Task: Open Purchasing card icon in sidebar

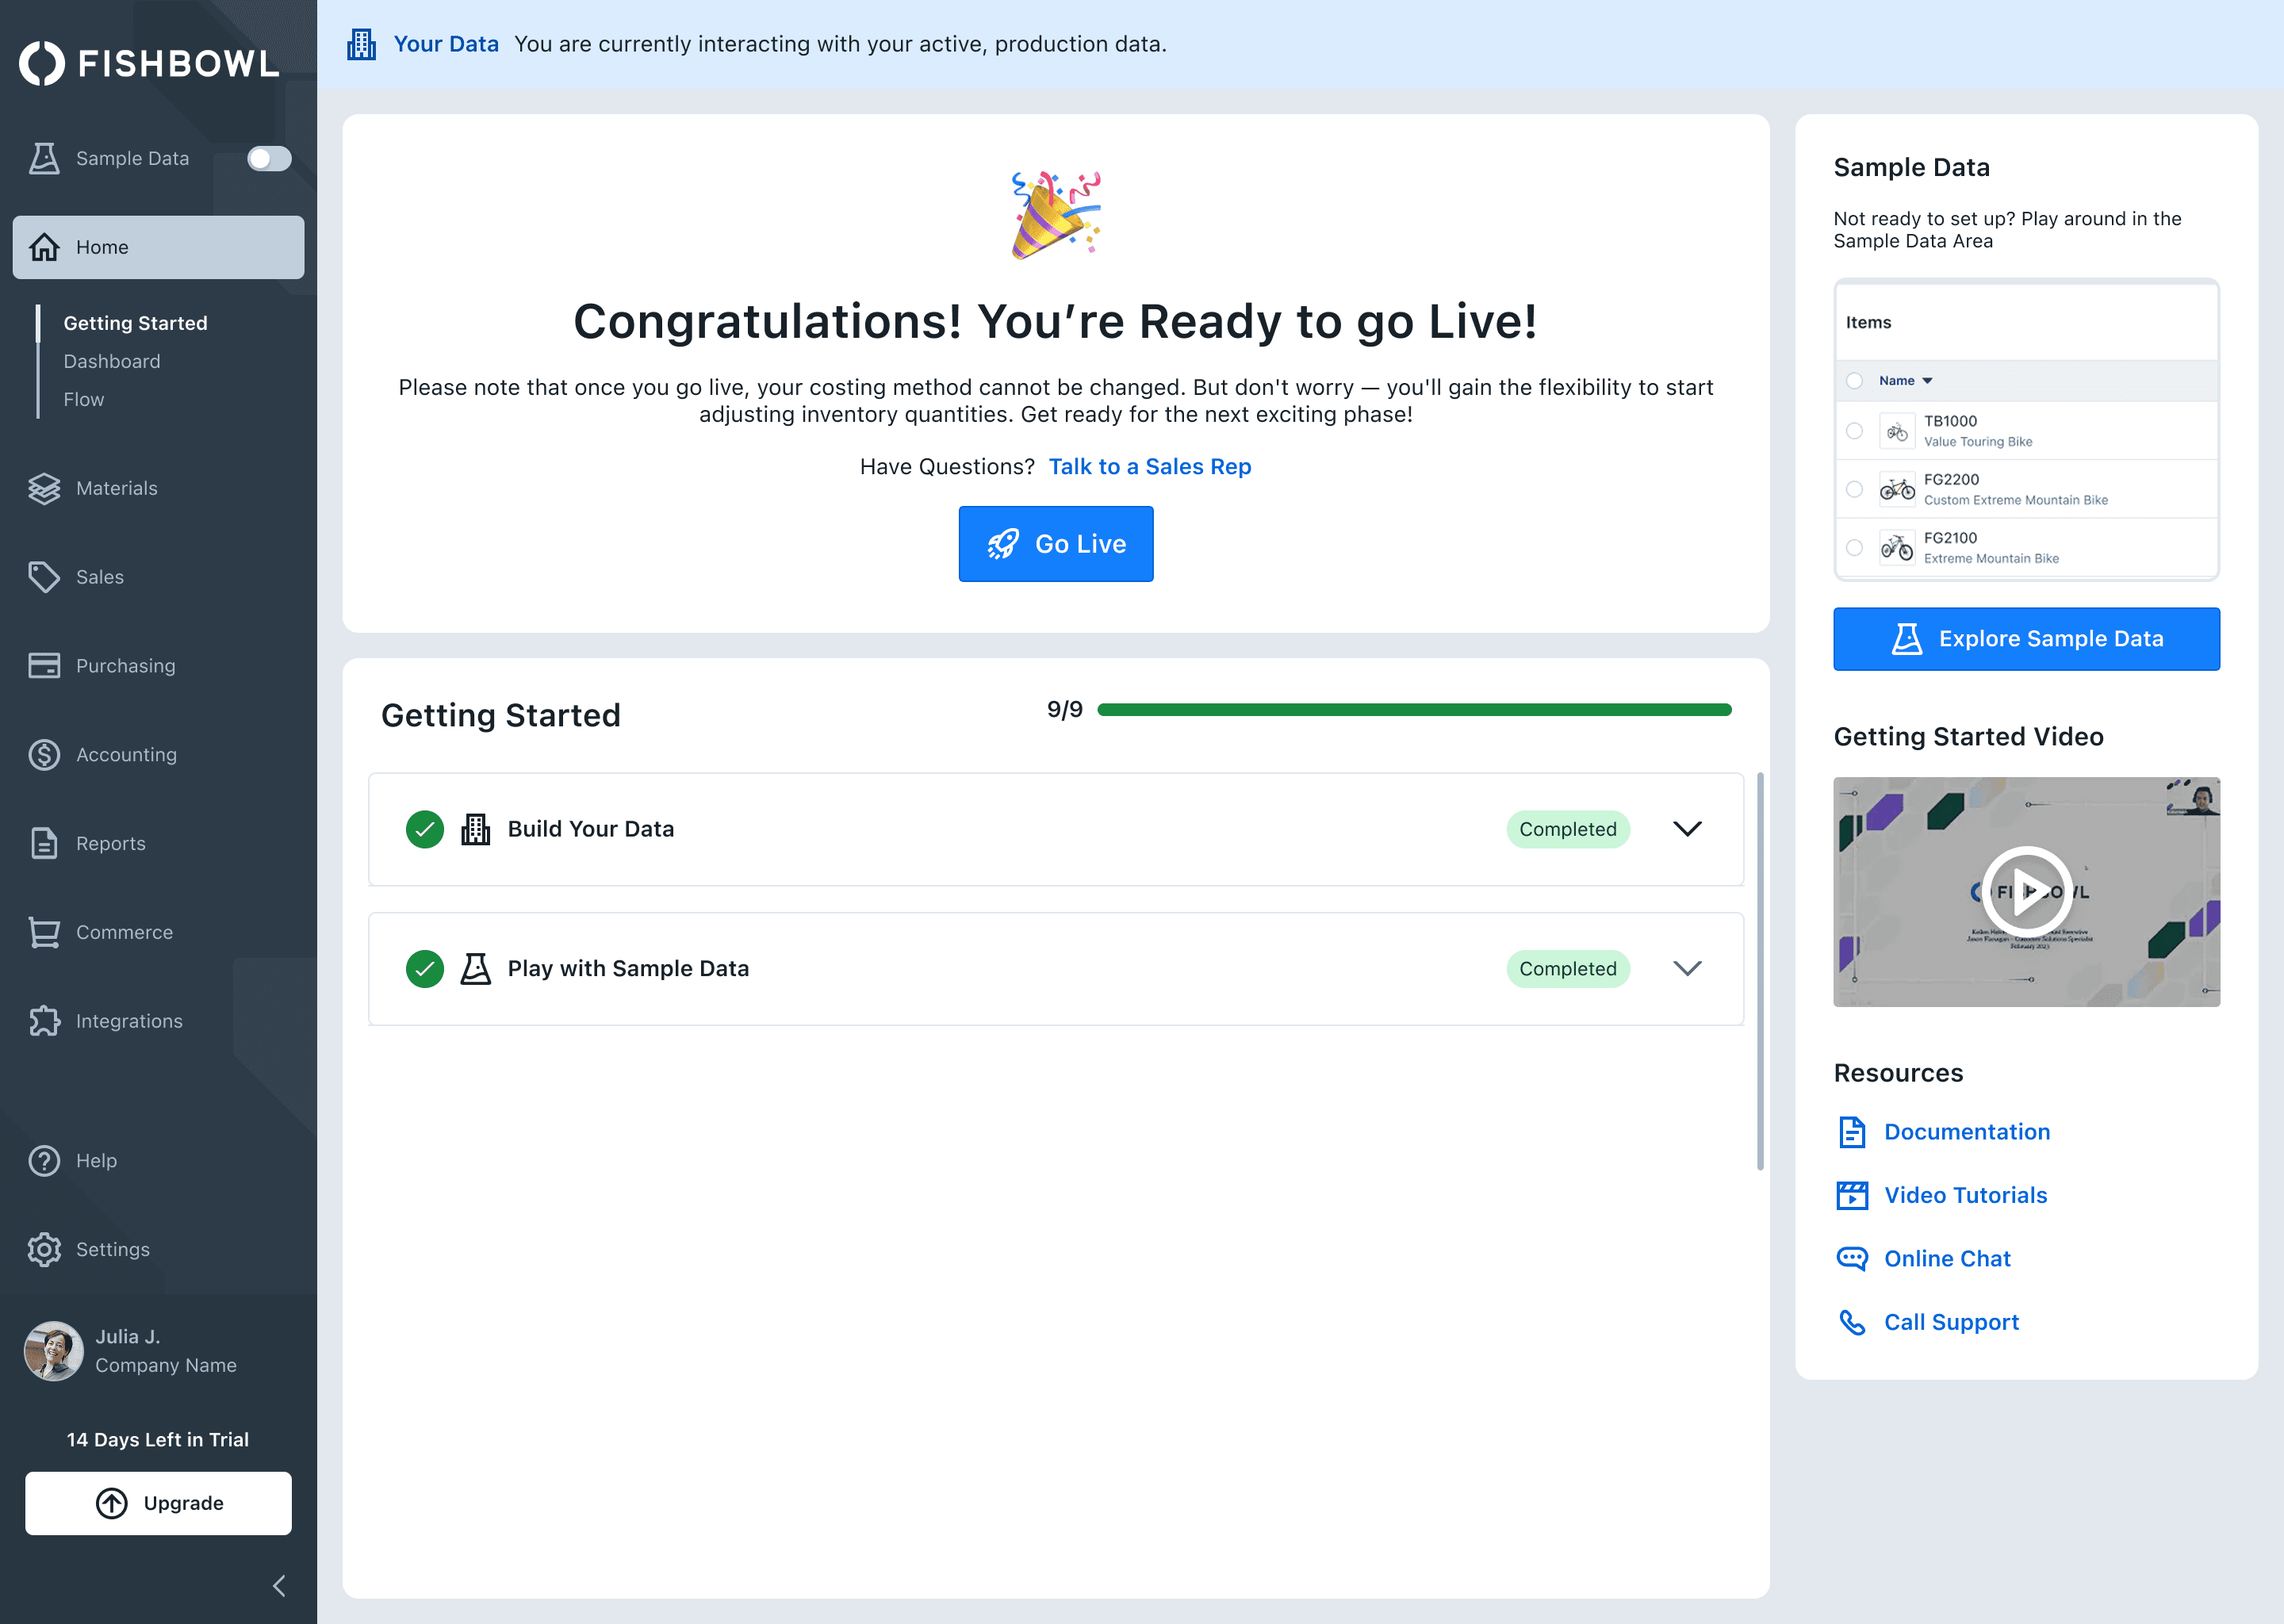Action: click(x=44, y=666)
